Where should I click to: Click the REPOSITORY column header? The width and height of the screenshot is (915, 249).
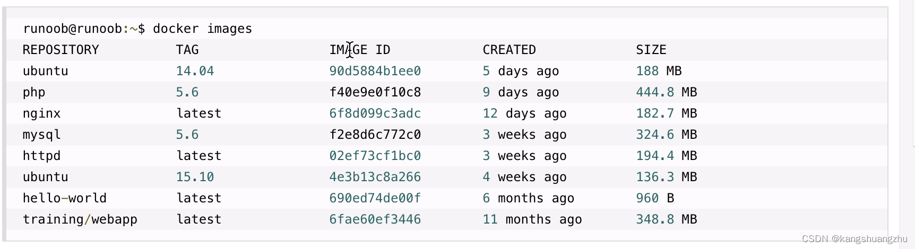pyautogui.click(x=61, y=50)
